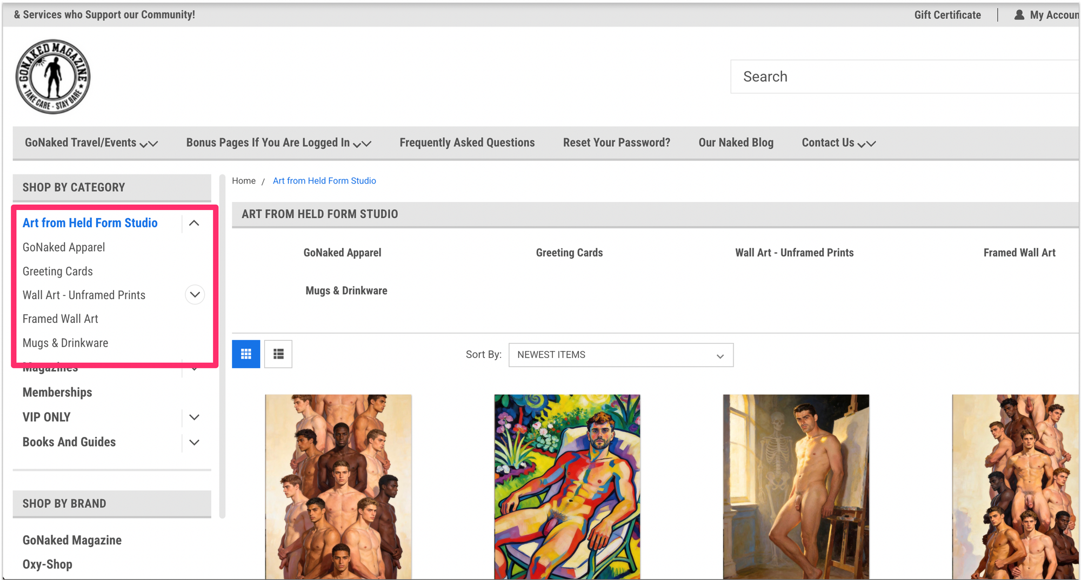Switch to grid view layout
Image resolution: width=1081 pixels, height=580 pixels.
coord(246,354)
